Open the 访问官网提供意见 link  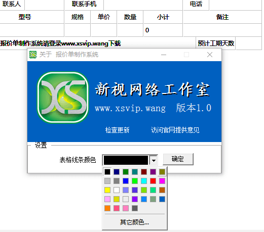click(175, 130)
